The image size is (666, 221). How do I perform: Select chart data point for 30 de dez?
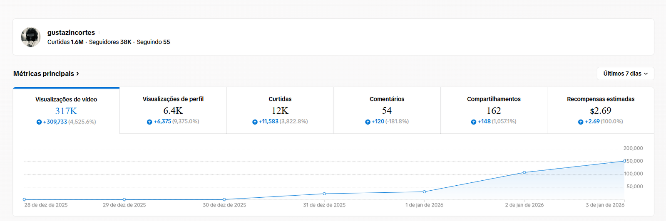pos(224,199)
